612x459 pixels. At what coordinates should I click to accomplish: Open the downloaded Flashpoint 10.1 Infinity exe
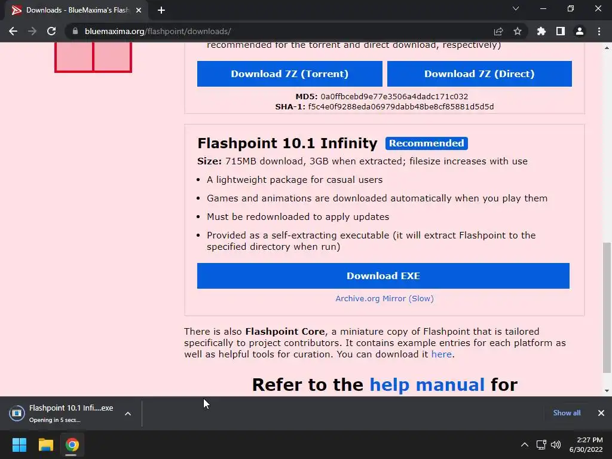(x=71, y=413)
